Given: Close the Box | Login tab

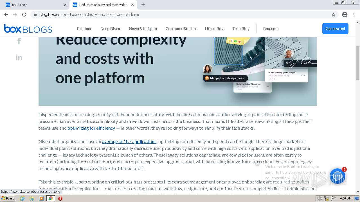Looking at the screenshot, I should click(65, 5).
